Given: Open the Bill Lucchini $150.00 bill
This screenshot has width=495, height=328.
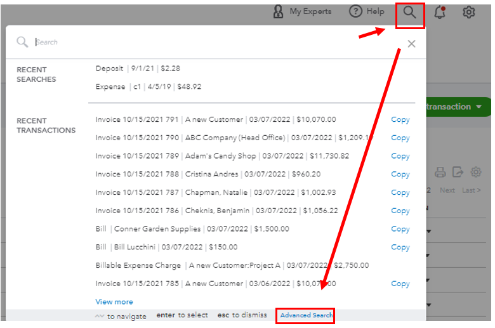Looking at the screenshot, I should [166, 247].
